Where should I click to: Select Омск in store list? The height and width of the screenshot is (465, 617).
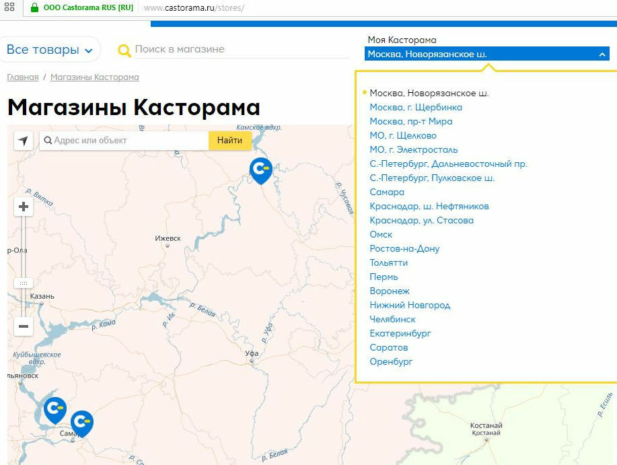coord(381,235)
